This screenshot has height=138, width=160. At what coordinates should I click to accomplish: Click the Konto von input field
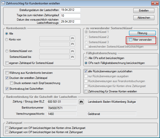point(55,39)
